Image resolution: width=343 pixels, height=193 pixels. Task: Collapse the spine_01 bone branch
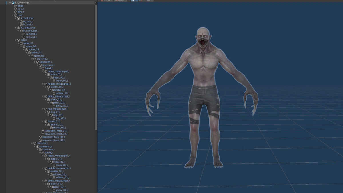pyautogui.click(x=18, y=43)
